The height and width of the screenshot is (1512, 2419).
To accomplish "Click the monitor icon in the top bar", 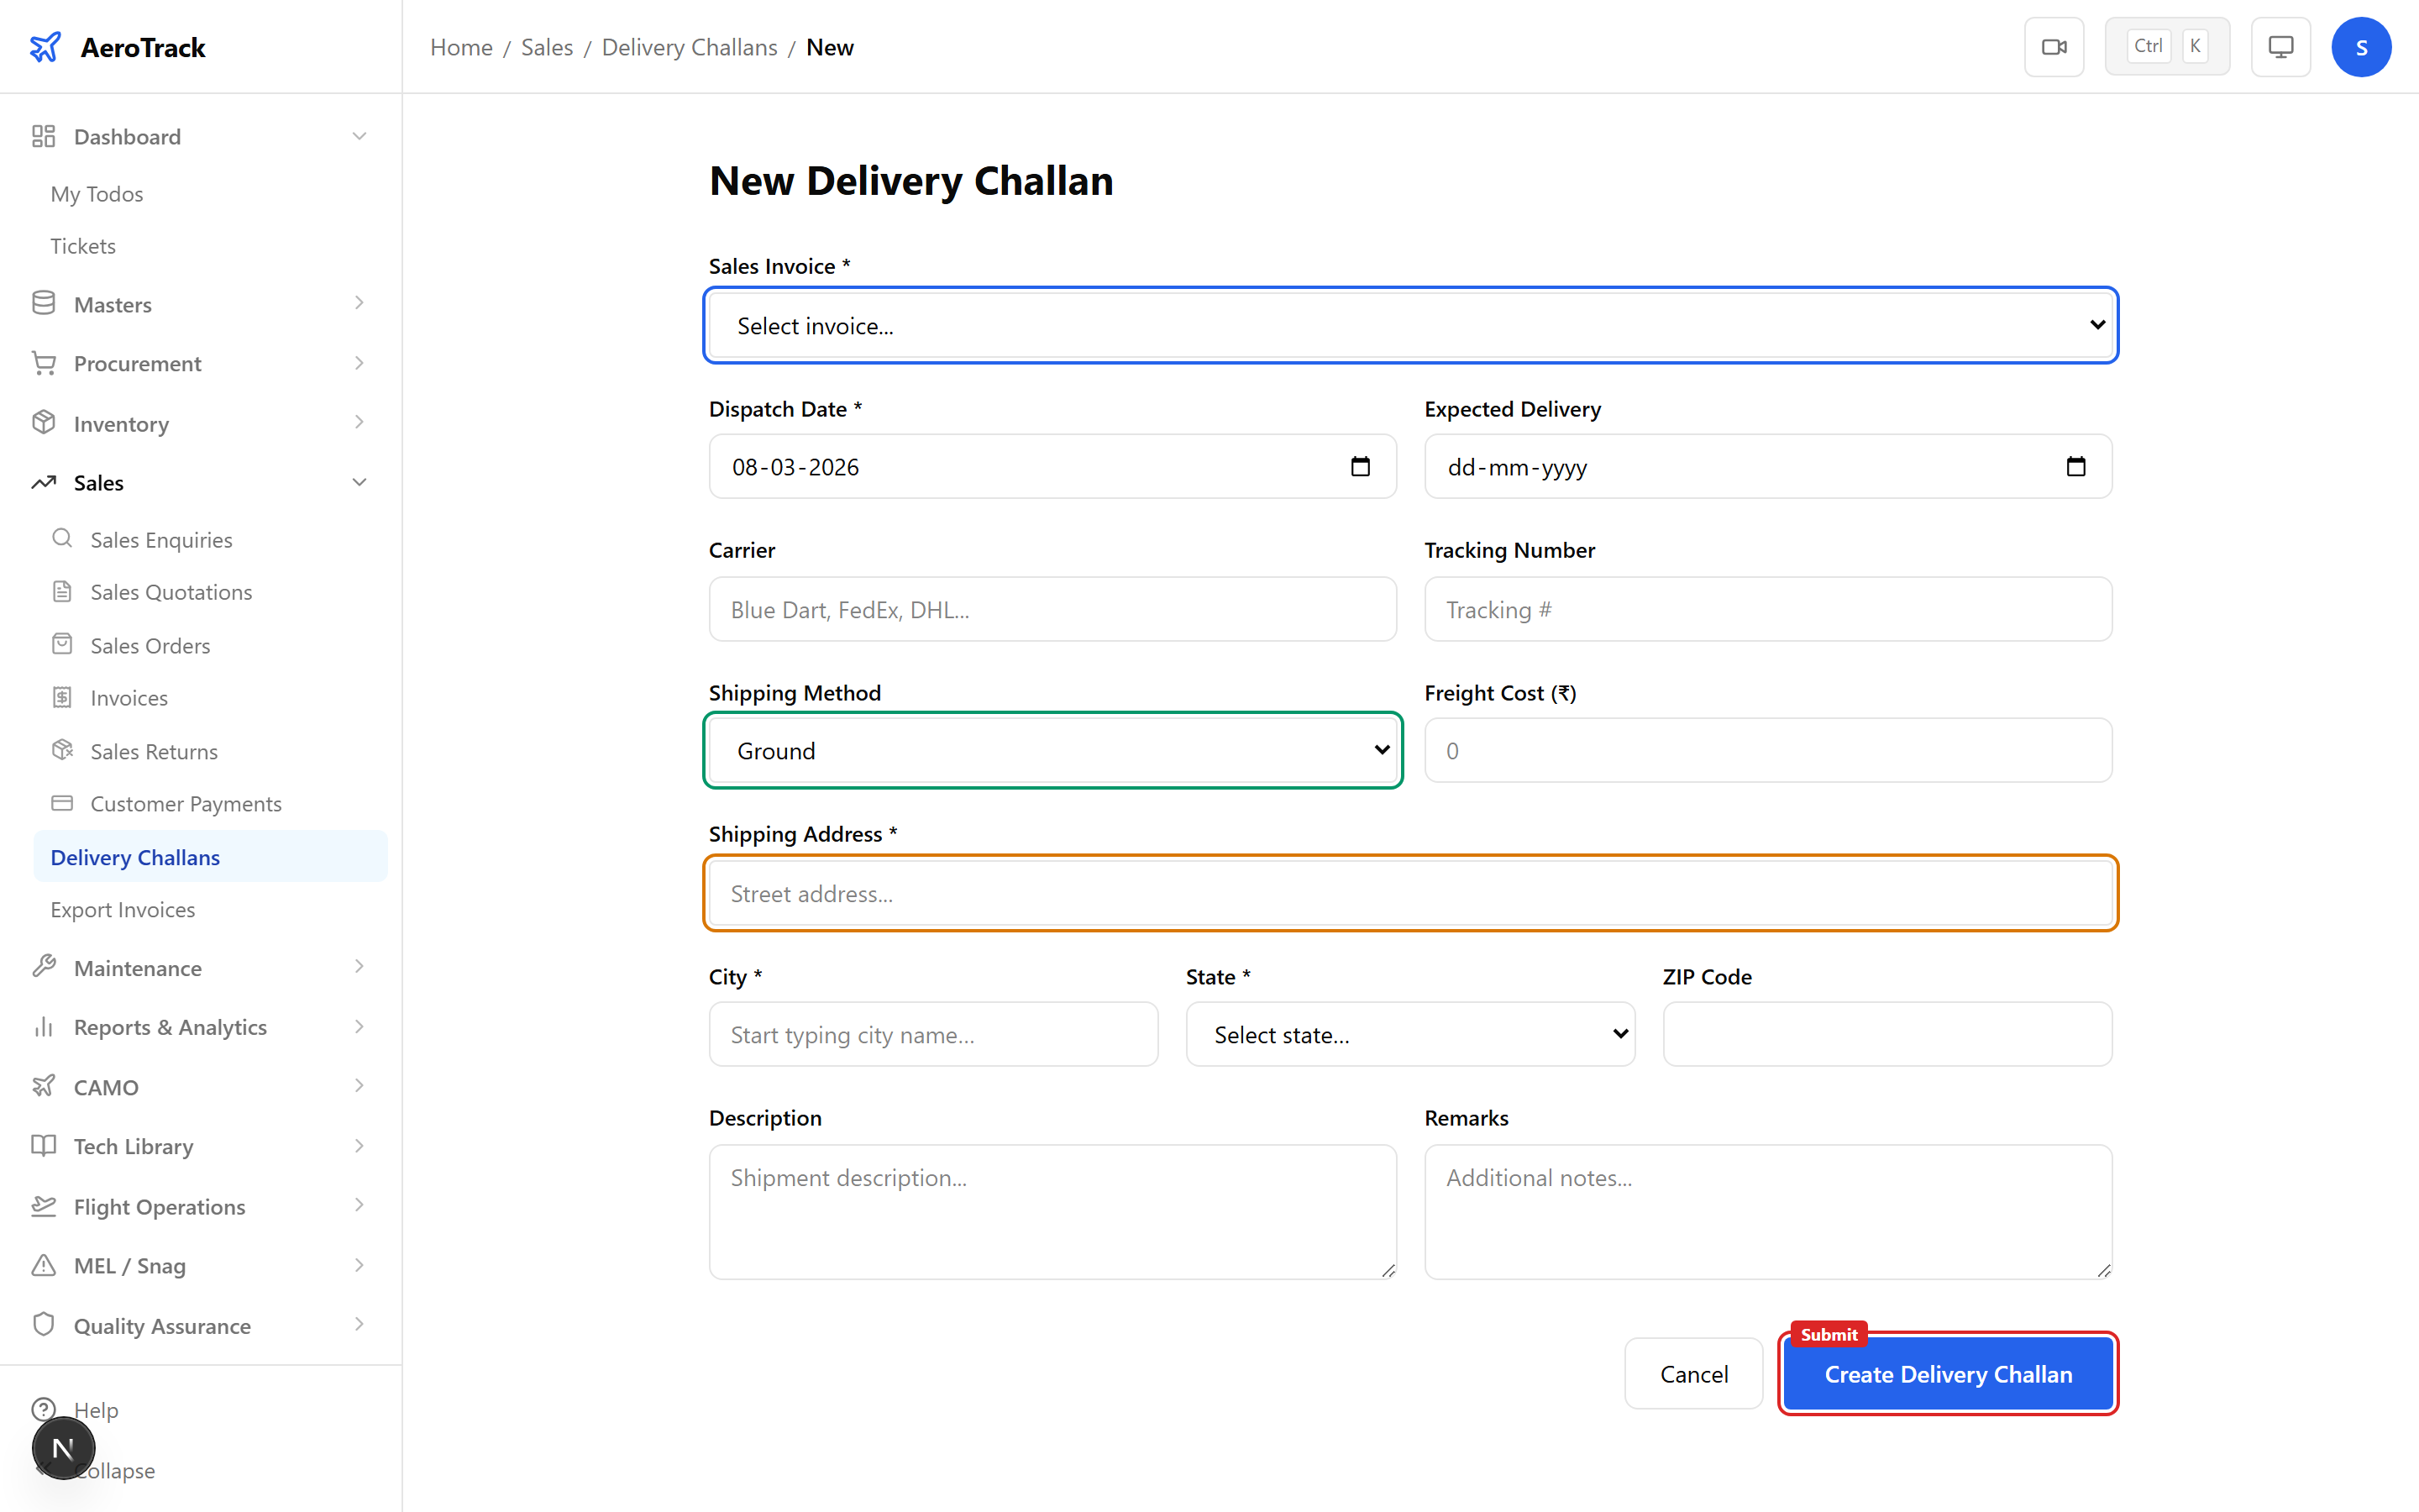I will (2280, 46).
